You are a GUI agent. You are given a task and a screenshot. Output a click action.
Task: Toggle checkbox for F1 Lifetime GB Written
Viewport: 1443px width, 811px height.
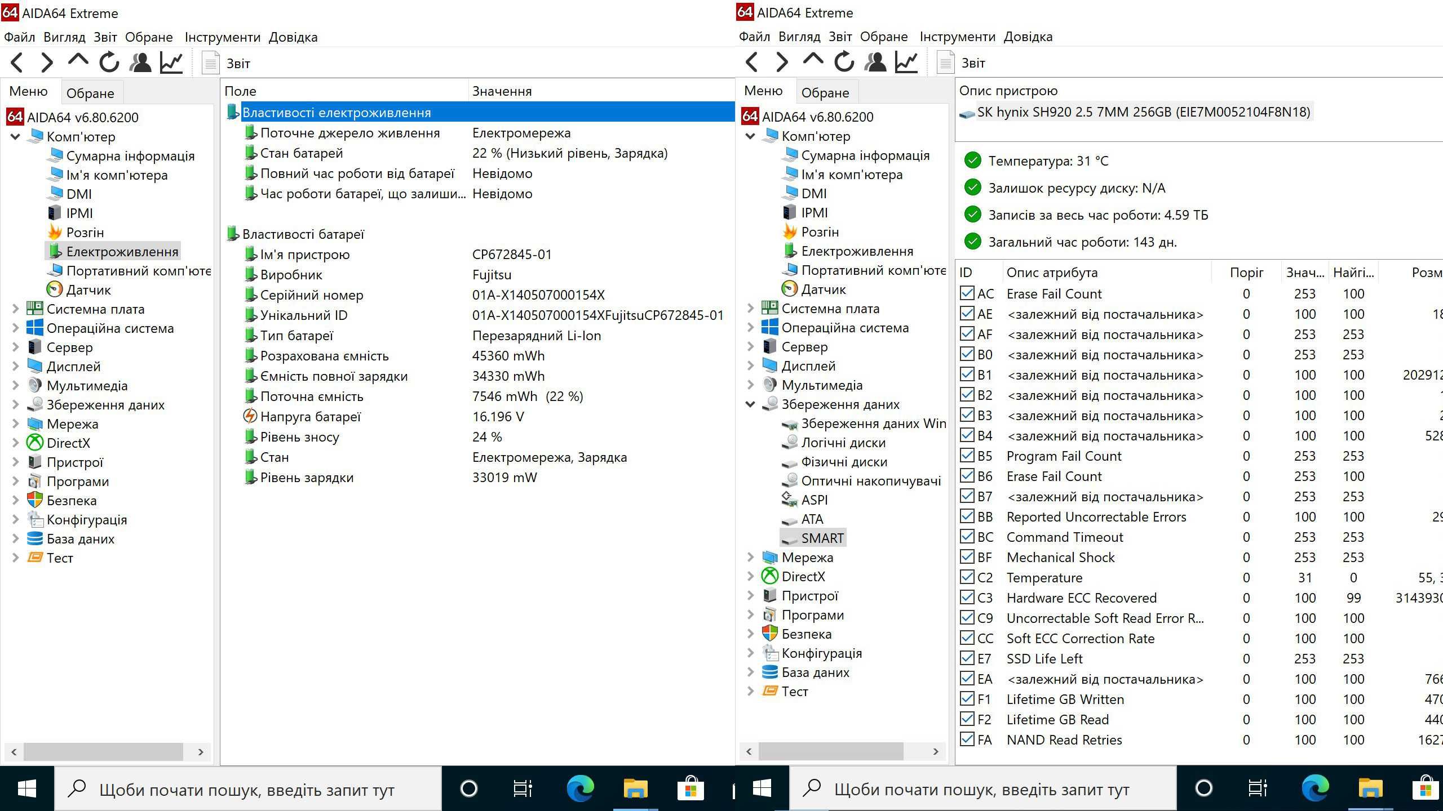coord(967,698)
